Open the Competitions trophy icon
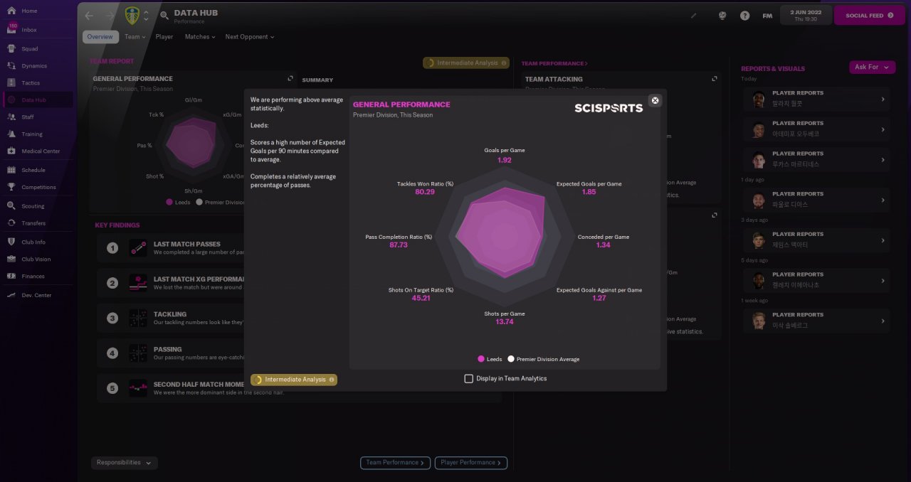The height and width of the screenshot is (482, 911). (x=11, y=187)
